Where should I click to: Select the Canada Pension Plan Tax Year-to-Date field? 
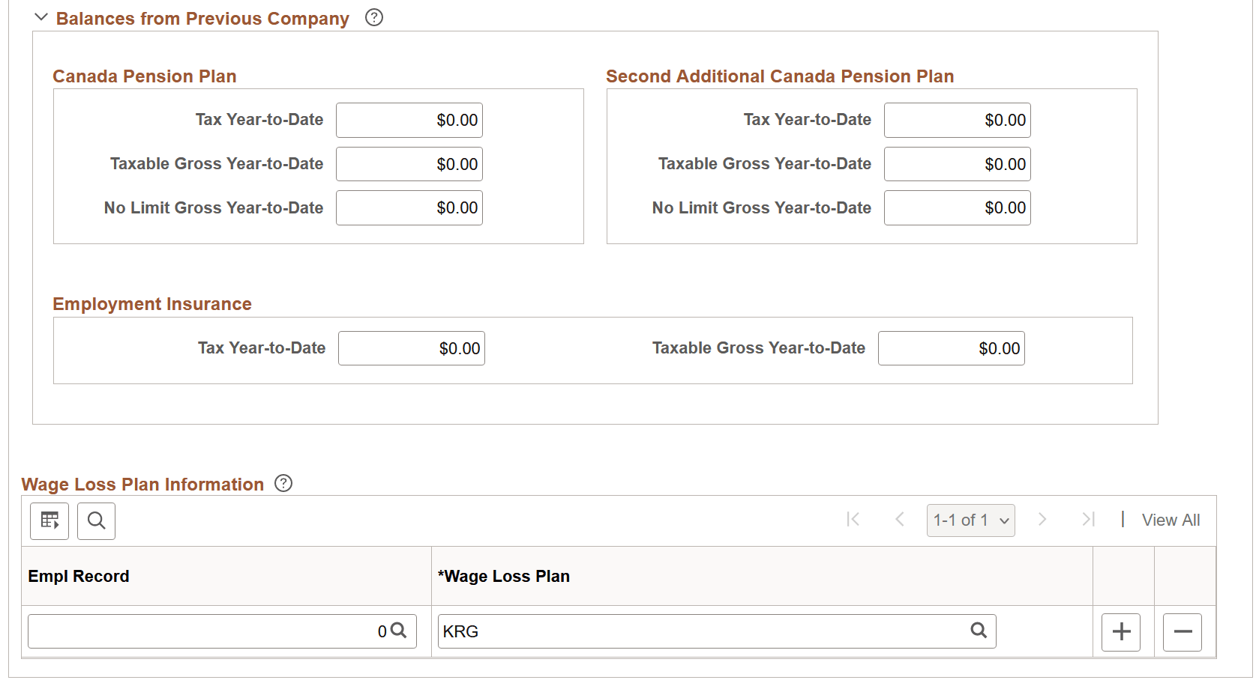coord(409,120)
